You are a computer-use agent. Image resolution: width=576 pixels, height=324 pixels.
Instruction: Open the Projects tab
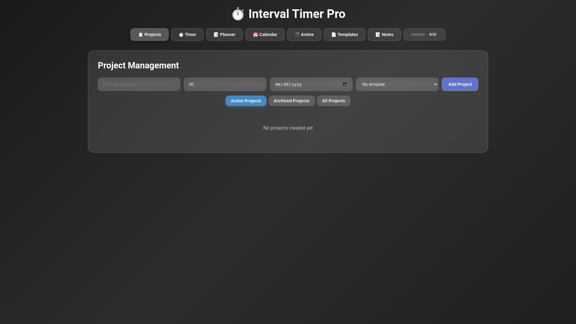pyautogui.click(x=149, y=34)
